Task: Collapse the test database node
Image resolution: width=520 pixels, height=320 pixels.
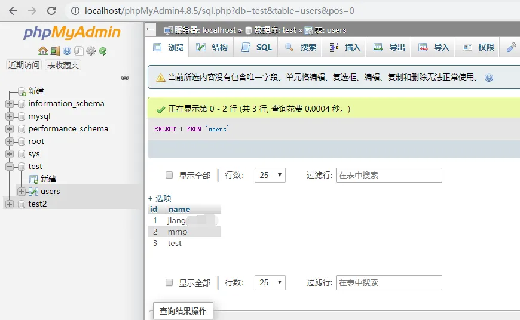Action: tap(10, 167)
